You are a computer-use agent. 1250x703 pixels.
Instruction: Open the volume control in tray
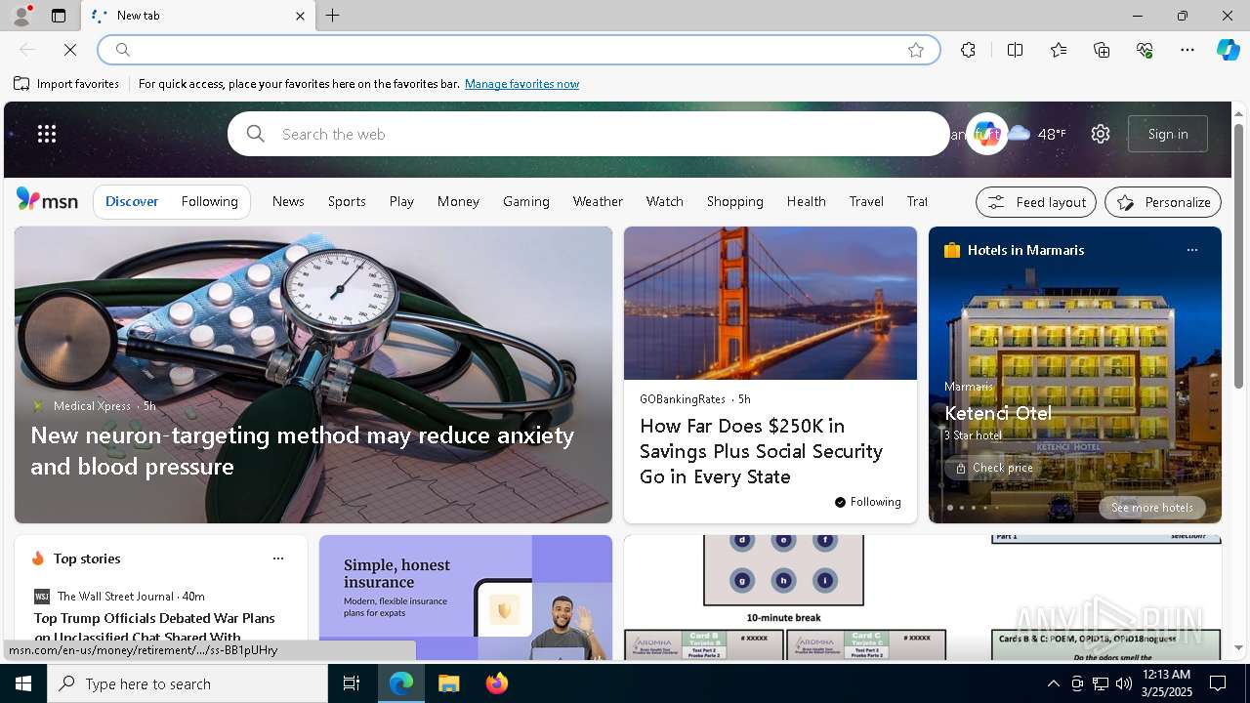point(1124,683)
